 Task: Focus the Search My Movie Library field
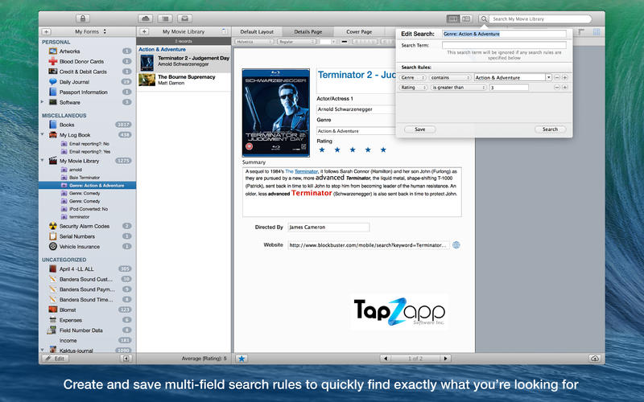click(540, 18)
